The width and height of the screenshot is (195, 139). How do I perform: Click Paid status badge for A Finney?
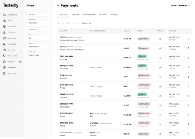(142, 56)
